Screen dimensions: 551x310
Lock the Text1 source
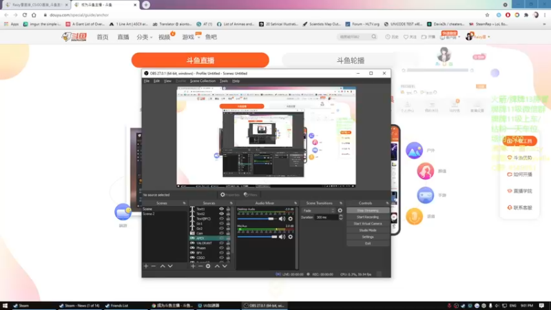228,209
